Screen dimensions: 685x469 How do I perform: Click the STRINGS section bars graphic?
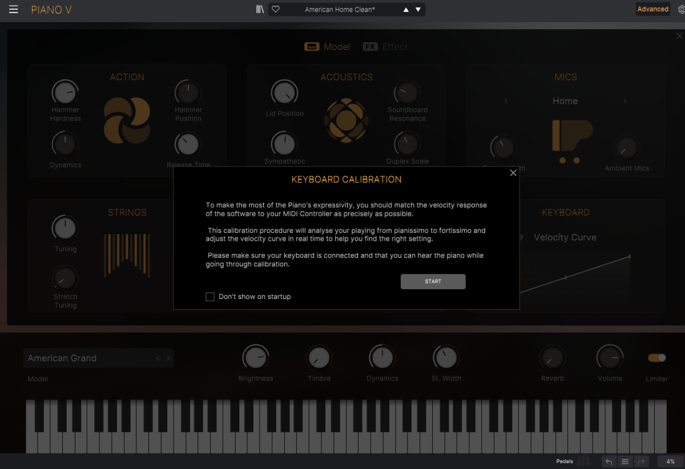tap(127, 255)
